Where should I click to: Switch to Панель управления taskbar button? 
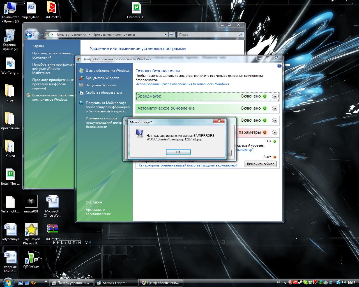point(72,283)
